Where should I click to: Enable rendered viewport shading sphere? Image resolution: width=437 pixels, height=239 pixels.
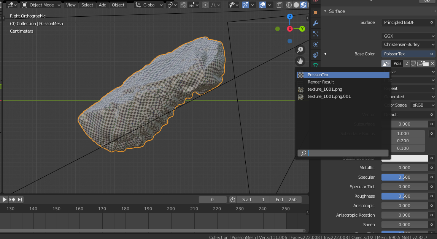308,5
